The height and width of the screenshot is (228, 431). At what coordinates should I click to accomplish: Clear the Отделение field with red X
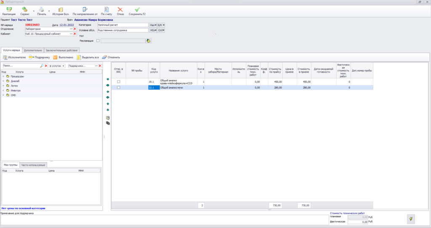tap(74, 29)
